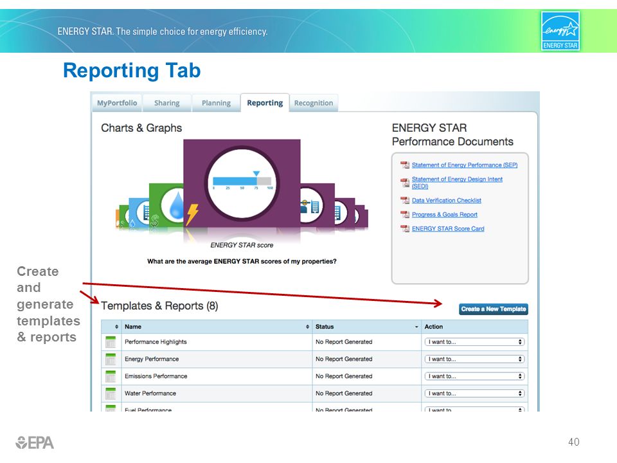Open 'I want to...' dropdown for Performance Highlights

pyautogui.click(x=474, y=341)
